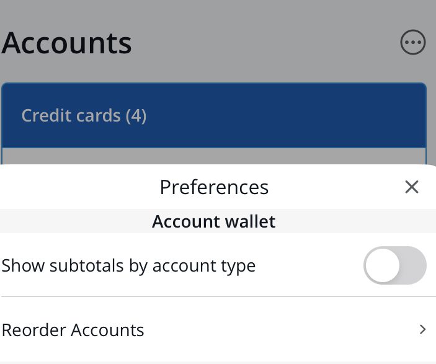The height and width of the screenshot is (364, 436).
Task: Click the card area below Credit cards header
Action: [x=214, y=156]
